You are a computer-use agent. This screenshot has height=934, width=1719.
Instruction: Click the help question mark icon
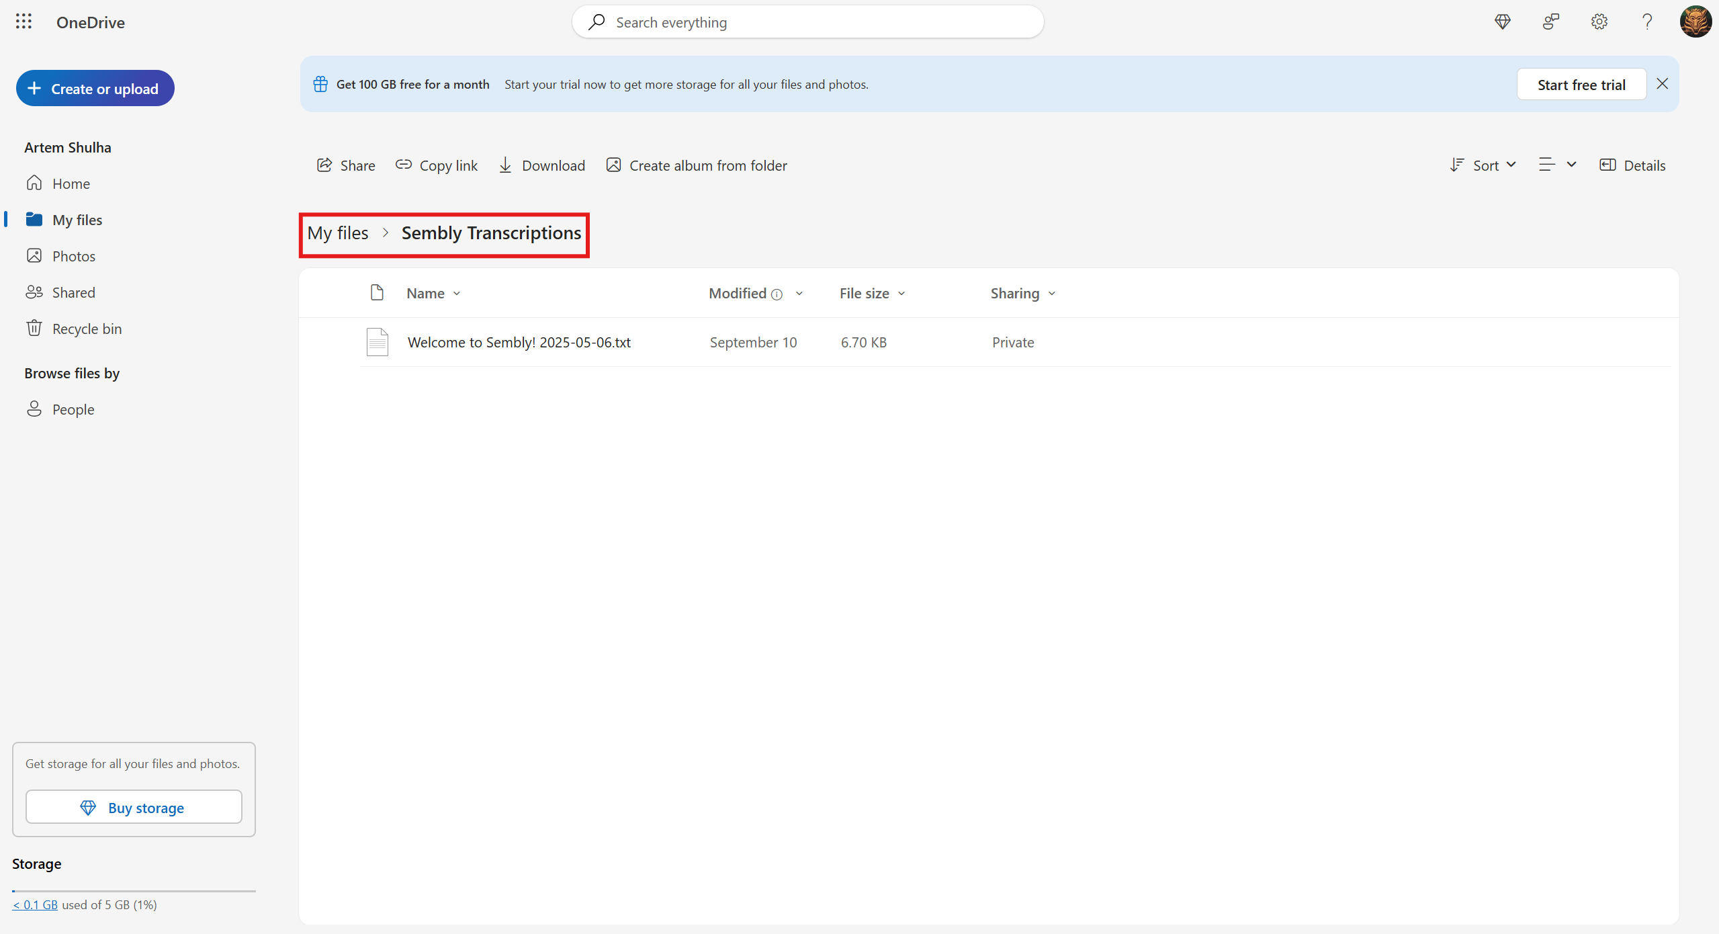pos(1646,22)
